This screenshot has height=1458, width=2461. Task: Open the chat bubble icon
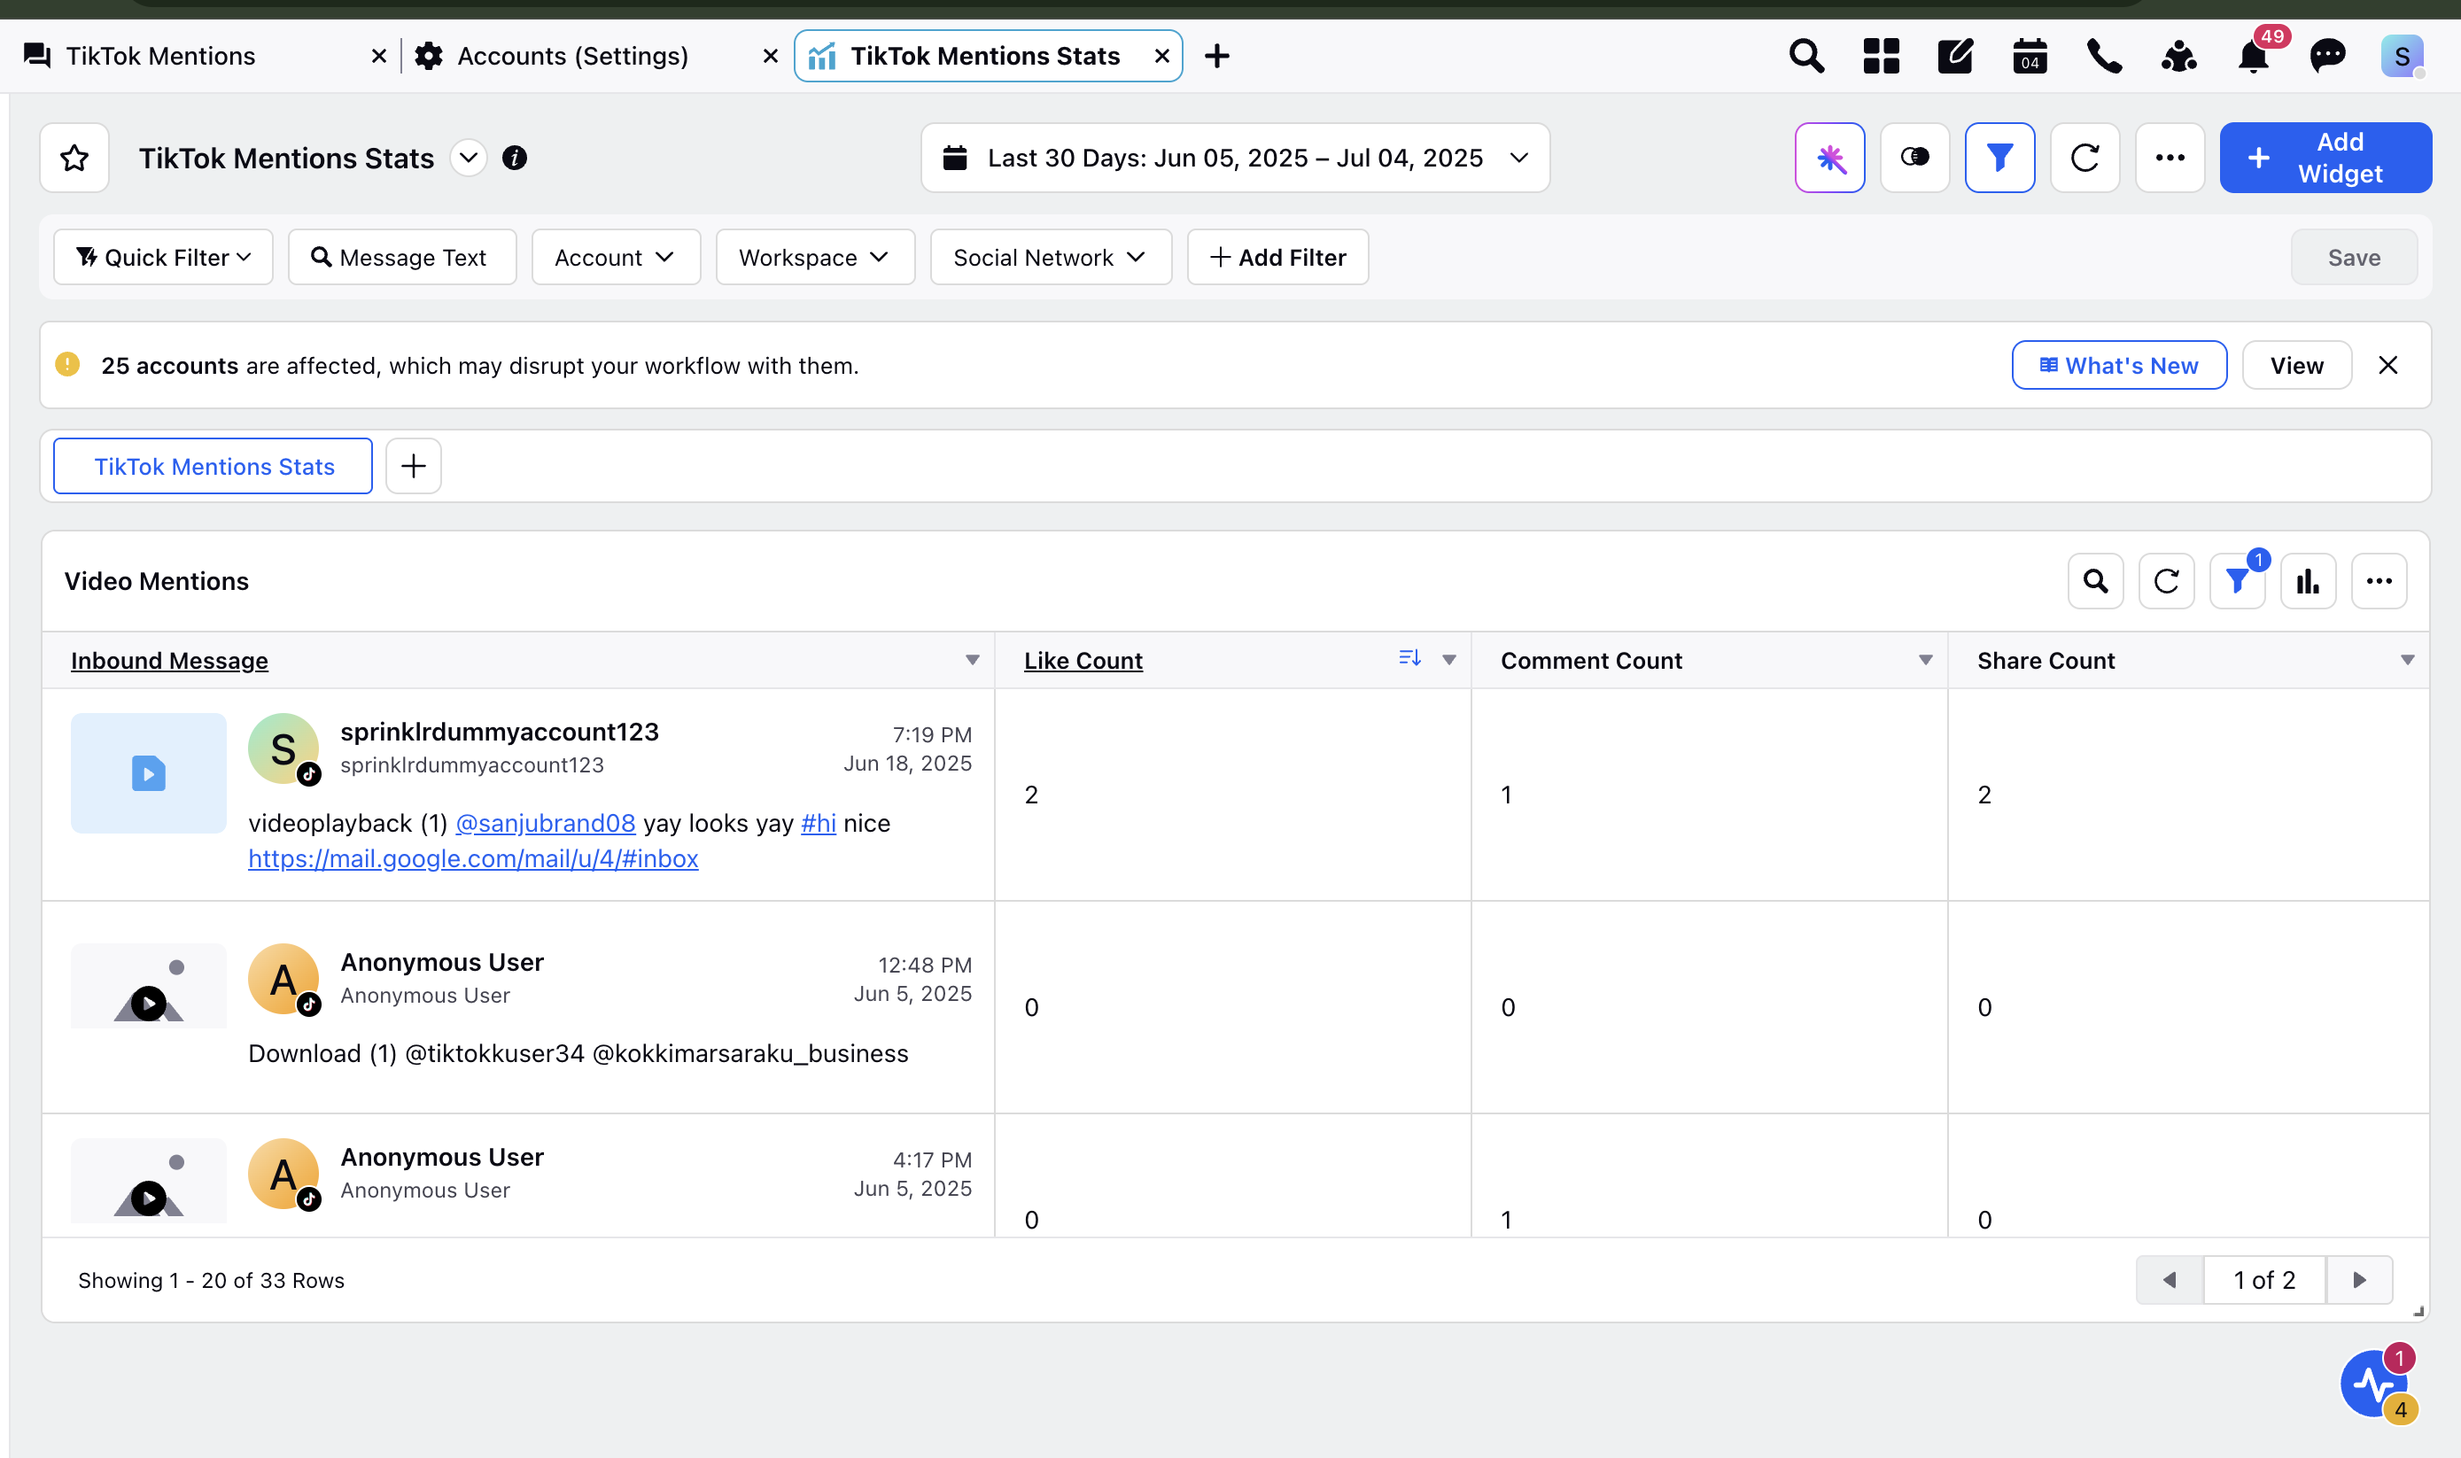2327,56
